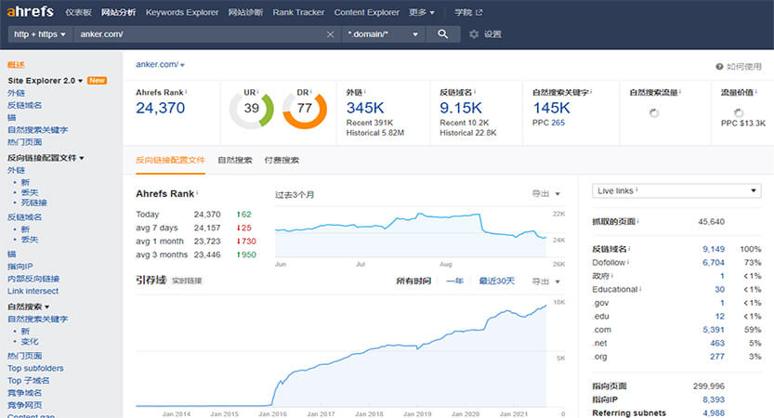Open 引荐域 chart 导出 dropdown
Viewport: 774px width, 418px height.
545,281
